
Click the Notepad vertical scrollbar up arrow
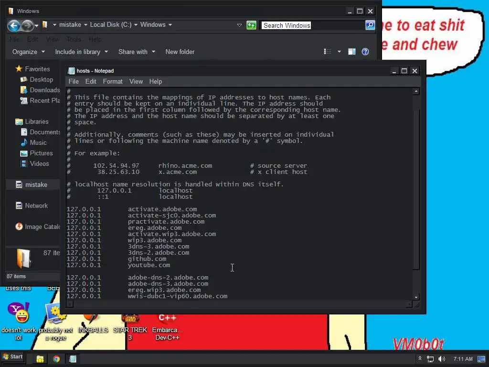click(x=416, y=91)
